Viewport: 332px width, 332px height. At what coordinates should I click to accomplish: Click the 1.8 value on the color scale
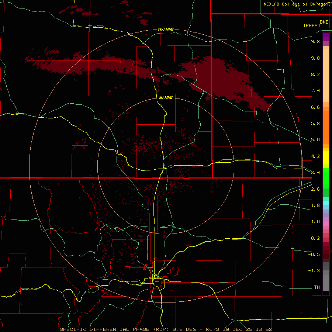[315, 205]
